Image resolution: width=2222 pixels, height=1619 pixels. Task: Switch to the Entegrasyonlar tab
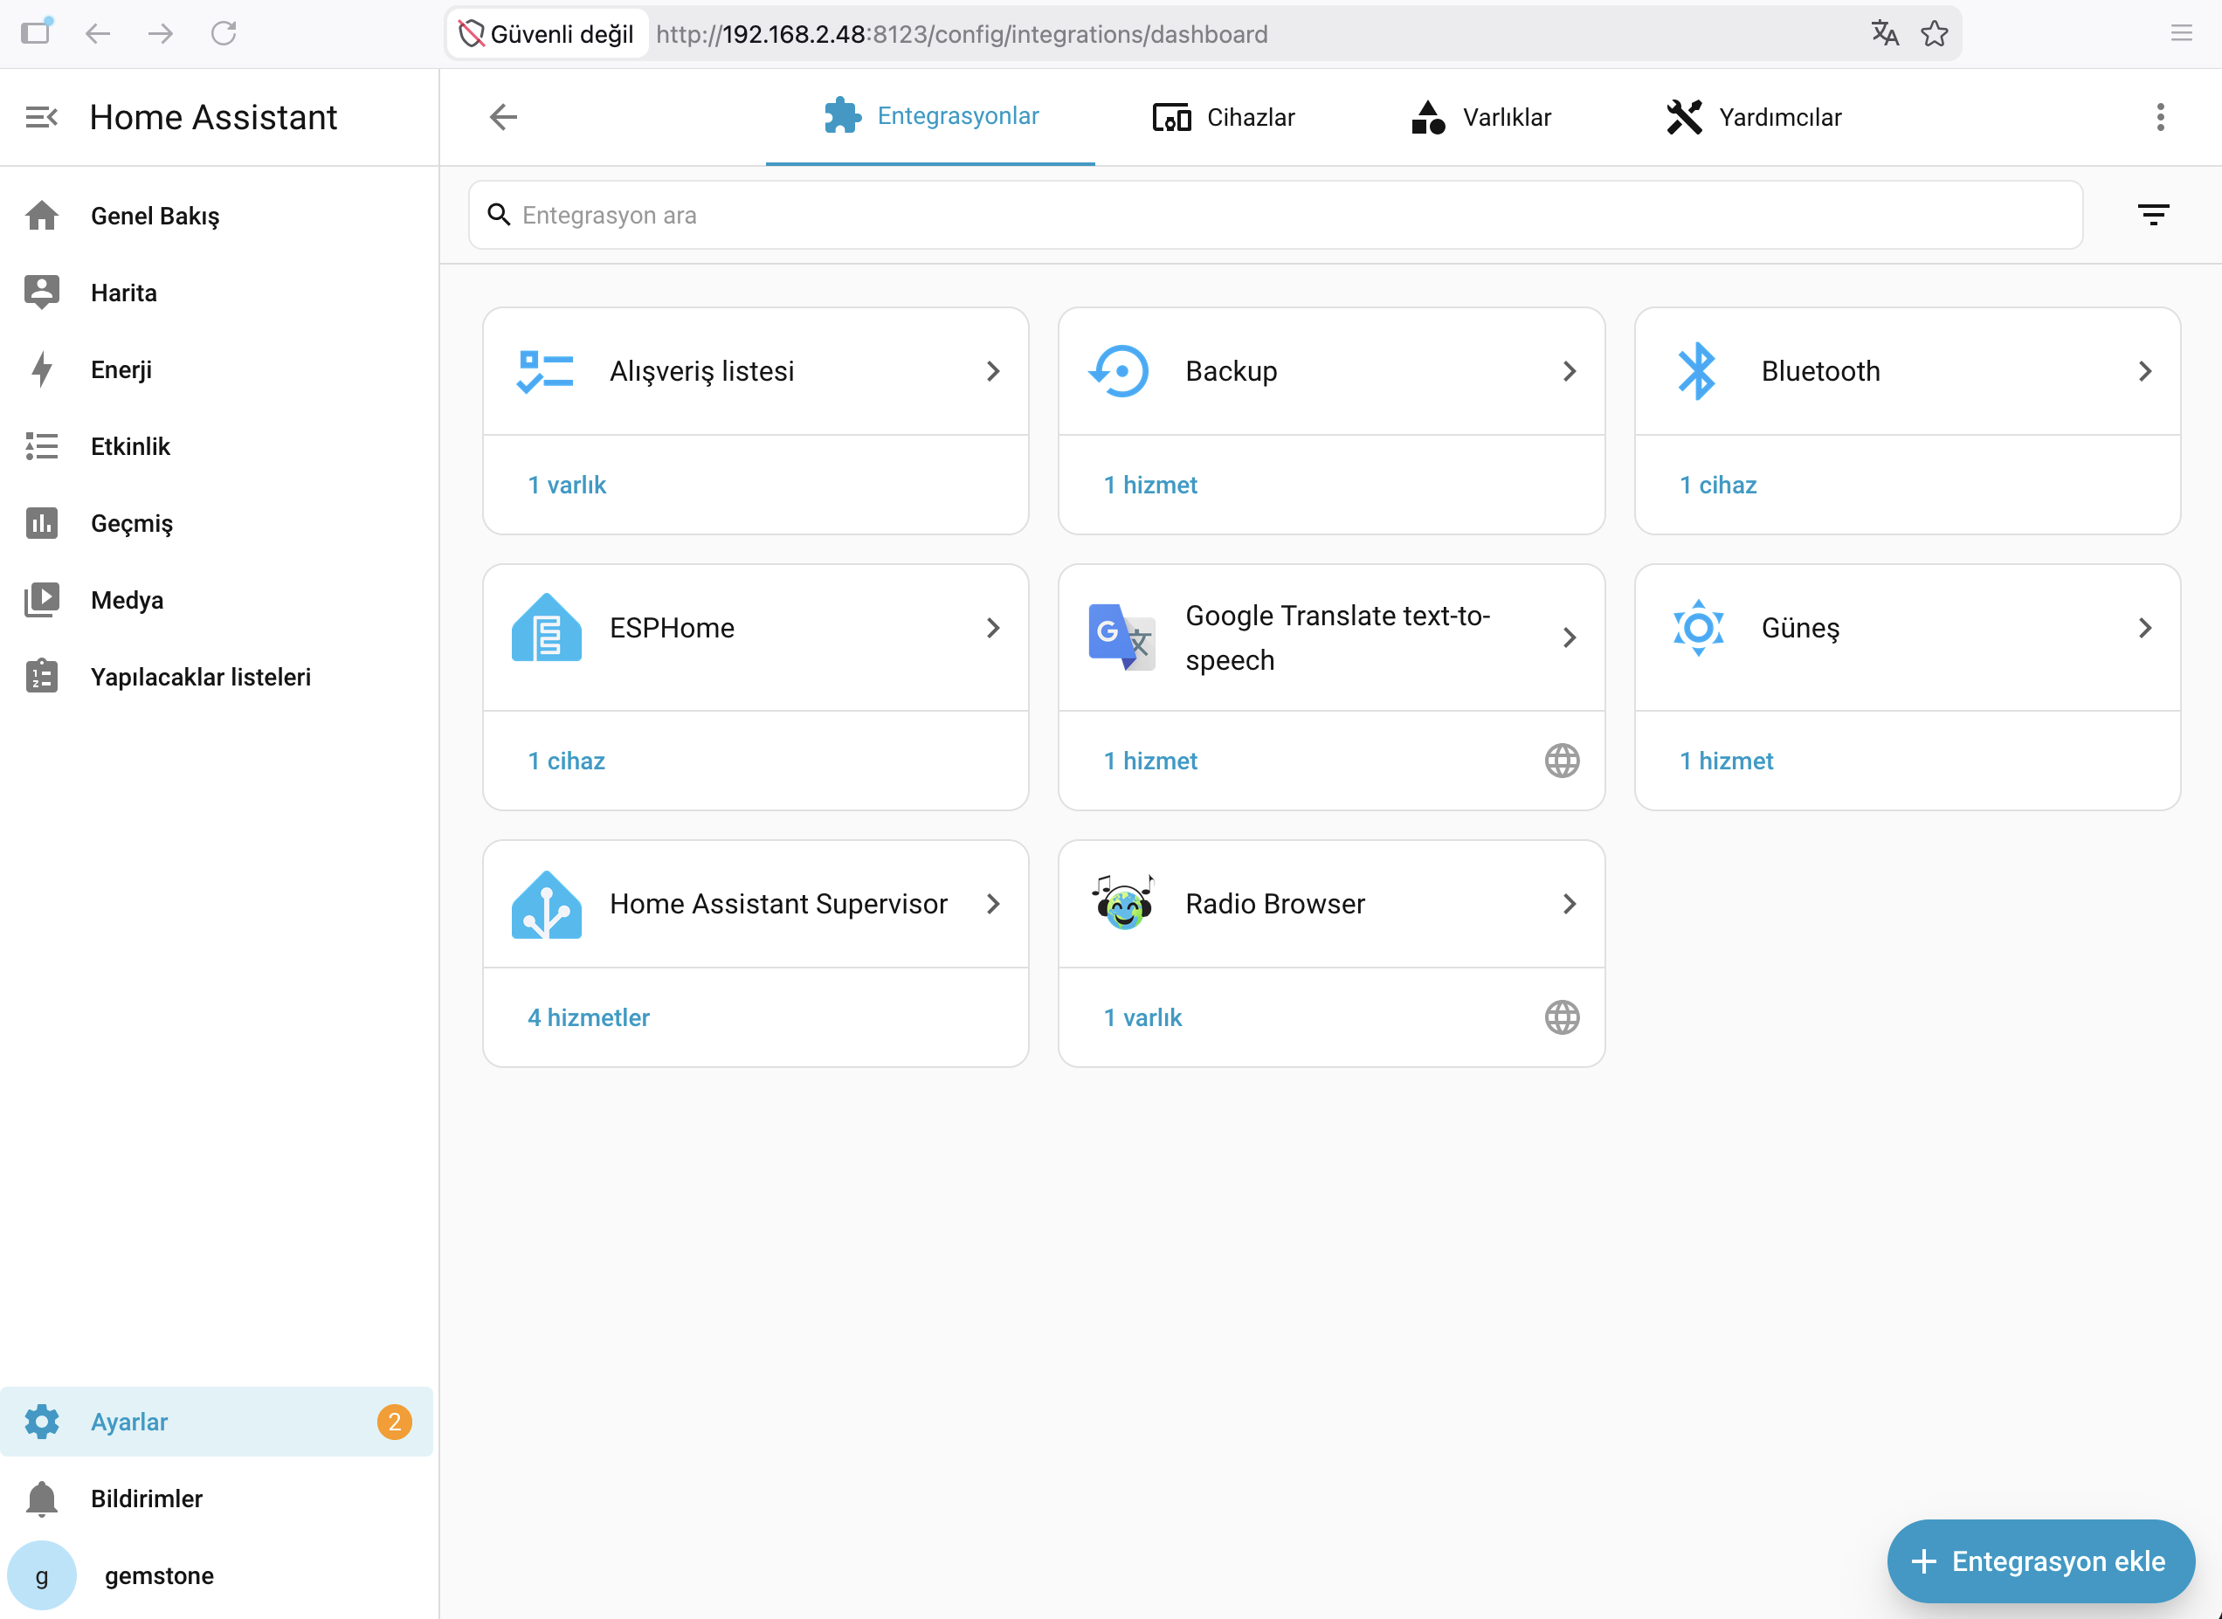tap(930, 117)
